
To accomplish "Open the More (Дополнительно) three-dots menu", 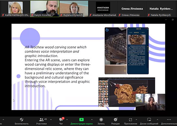I will 169,119.
